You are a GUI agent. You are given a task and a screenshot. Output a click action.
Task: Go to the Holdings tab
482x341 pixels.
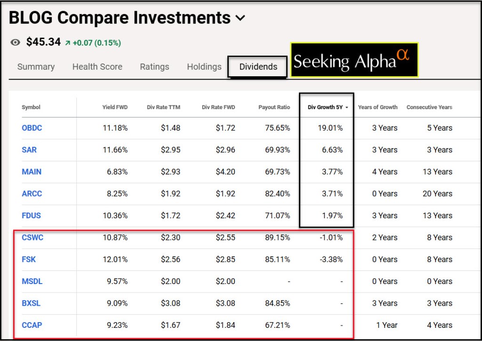point(204,67)
